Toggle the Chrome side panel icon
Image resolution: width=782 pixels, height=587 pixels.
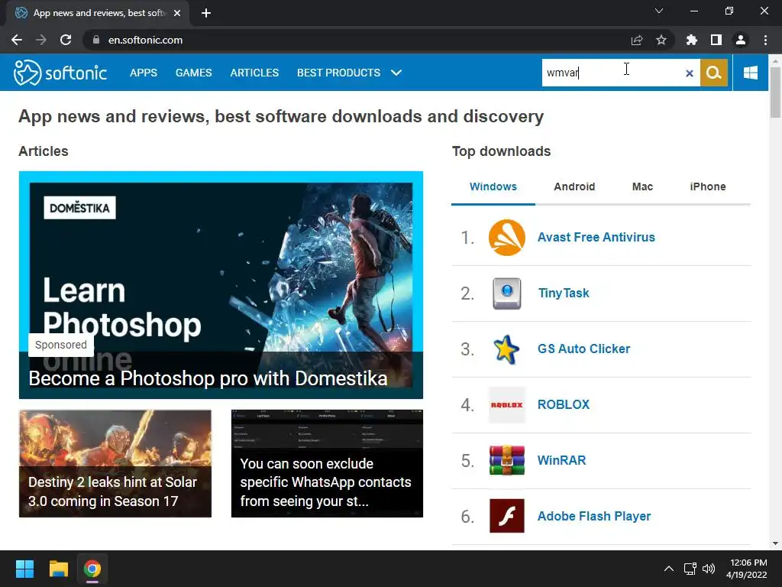[716, 40]
